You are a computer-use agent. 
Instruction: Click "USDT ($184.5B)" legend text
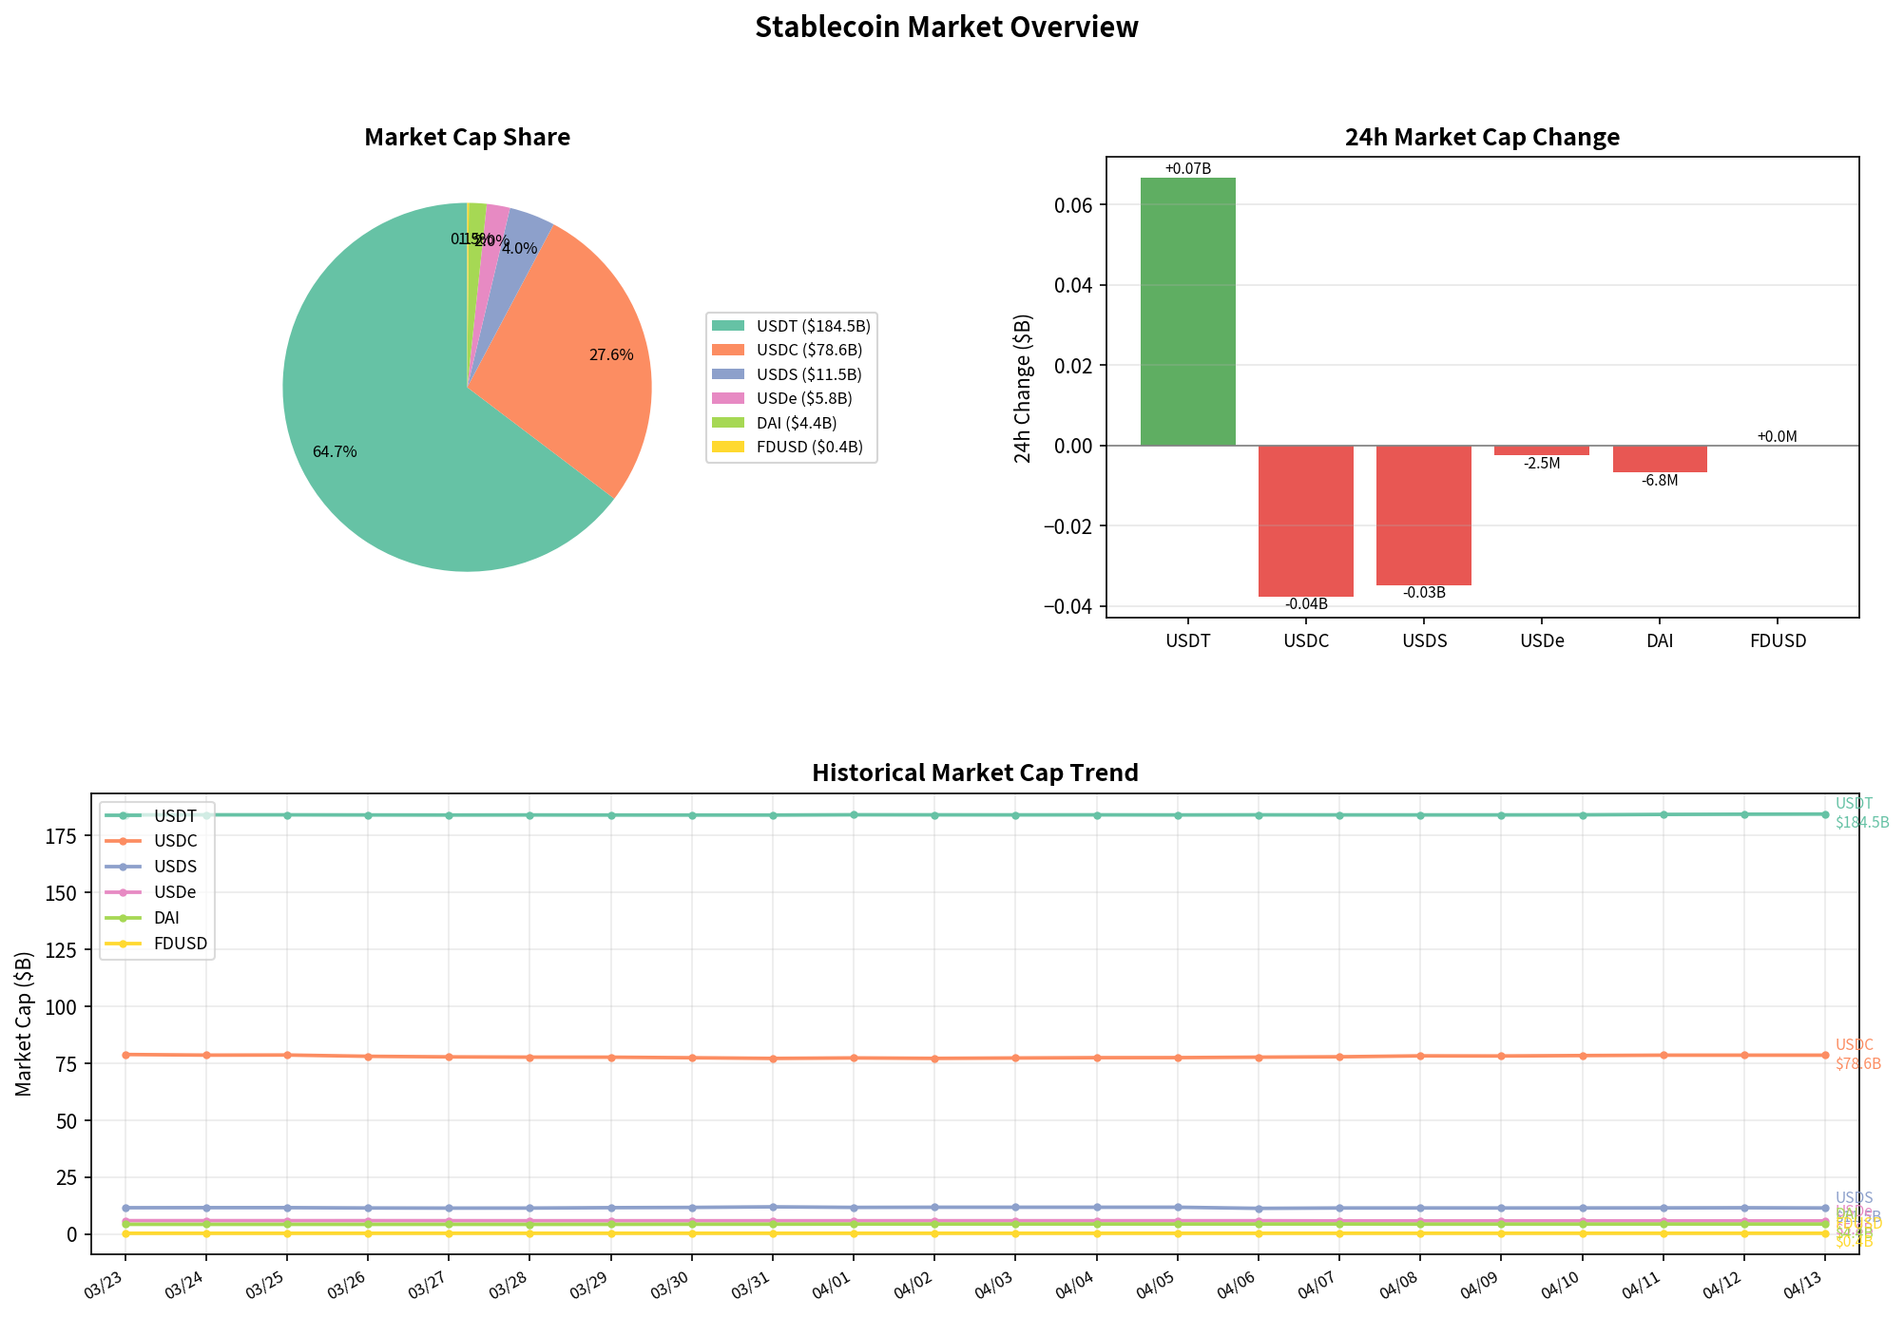tap(814, 326)
